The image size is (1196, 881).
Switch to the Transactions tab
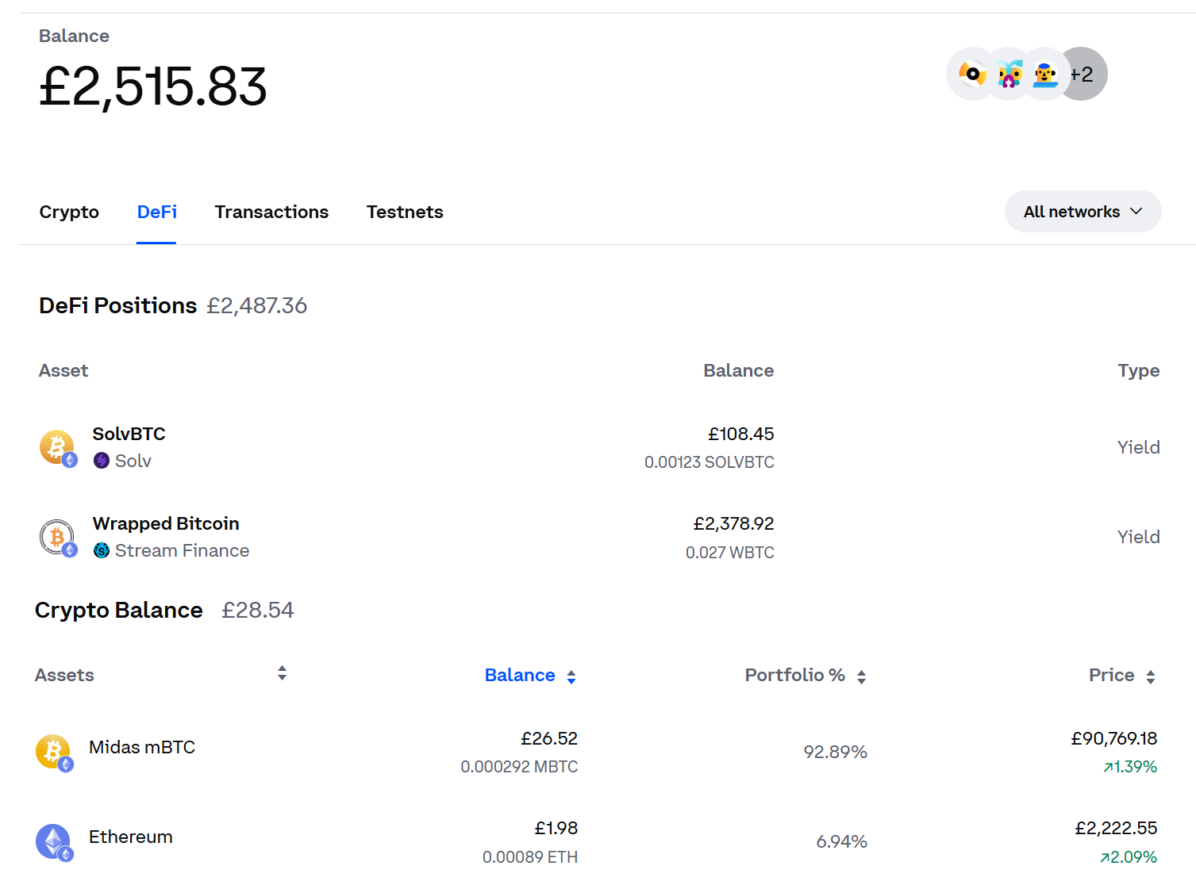click(x=271, y=213)
